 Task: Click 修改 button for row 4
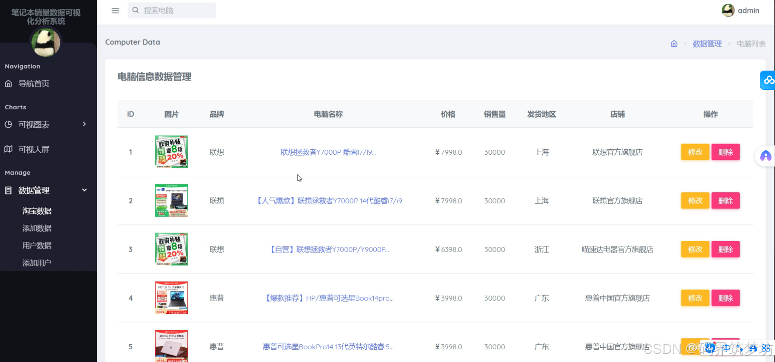pos(695,298)
